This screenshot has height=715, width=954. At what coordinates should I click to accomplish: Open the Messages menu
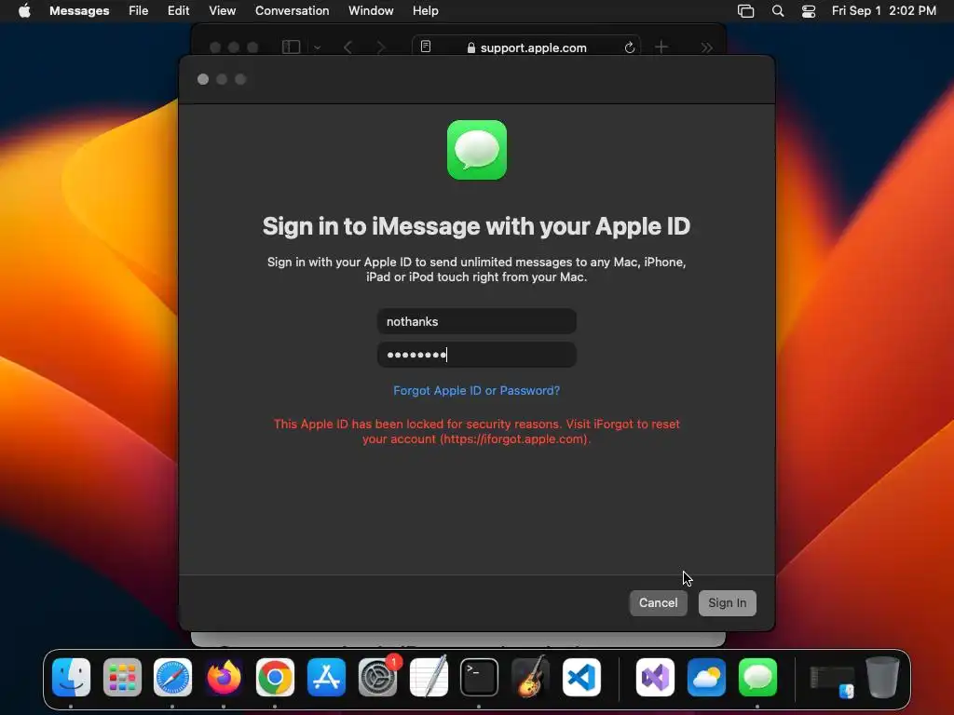click(x=79, y=11)
